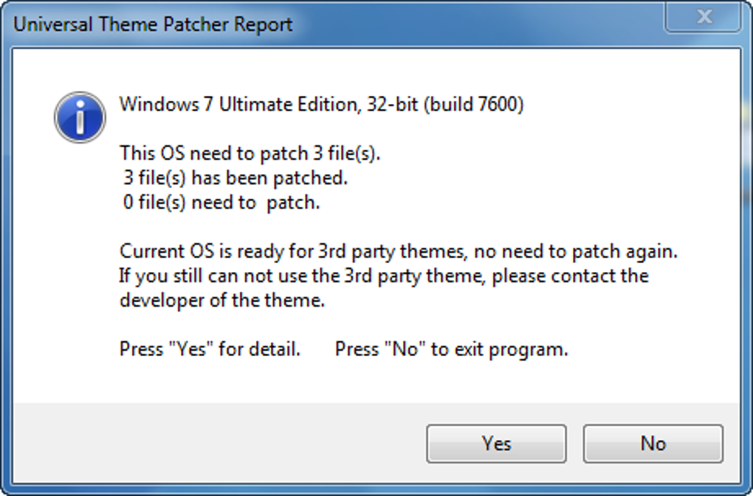
Task: Click the 'Press "No" to exit program.' text
Action: (451, 349)
